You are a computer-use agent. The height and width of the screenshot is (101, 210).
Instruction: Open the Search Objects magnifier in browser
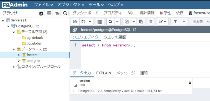65,13
